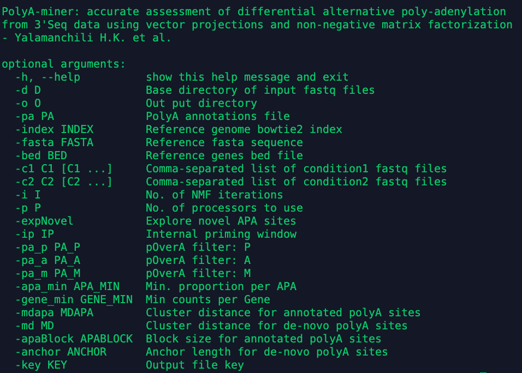Click 'Internal priming window' description
The height and width of the screenshot is (373, 522).
tap(221, 234)
